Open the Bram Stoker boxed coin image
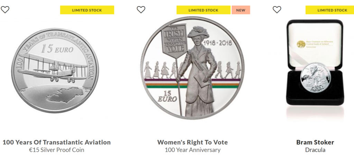The image size is (354, 157). point(315,64)
